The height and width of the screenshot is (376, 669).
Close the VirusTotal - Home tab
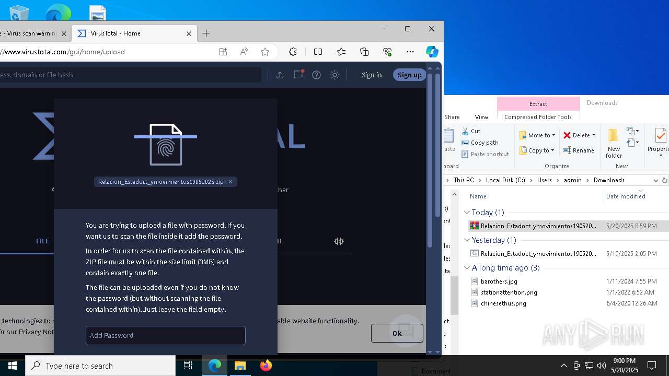pyautogui.click(x=189, y=33)
